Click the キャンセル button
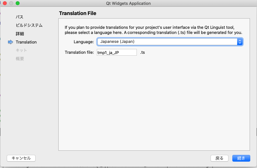The image size is (257, 168). (x=21, y=158)
